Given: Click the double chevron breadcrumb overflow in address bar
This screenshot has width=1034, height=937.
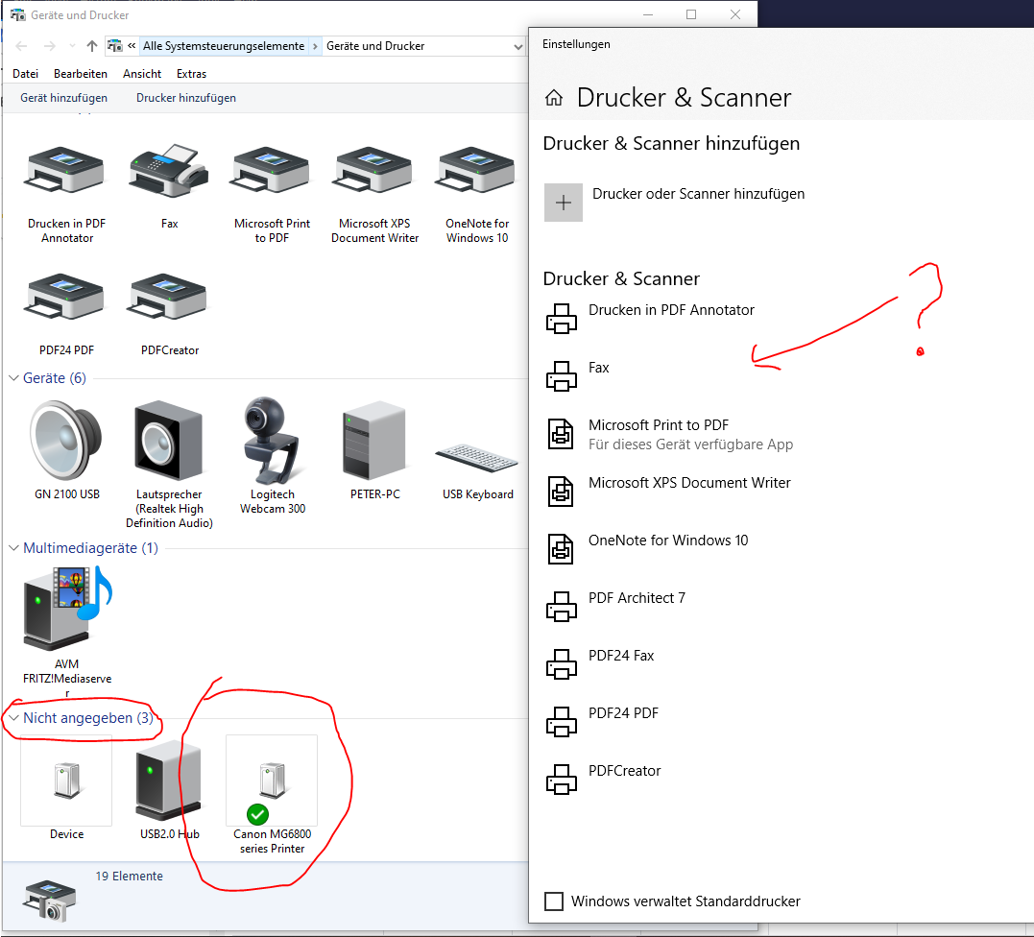Looking at the screenshot, I should (x=132, y=45).
